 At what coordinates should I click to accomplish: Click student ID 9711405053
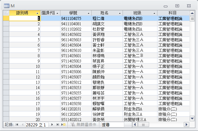[x=76, y=87]
